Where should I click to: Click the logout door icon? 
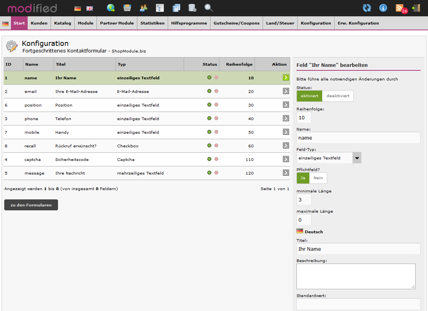click(416, 8)
